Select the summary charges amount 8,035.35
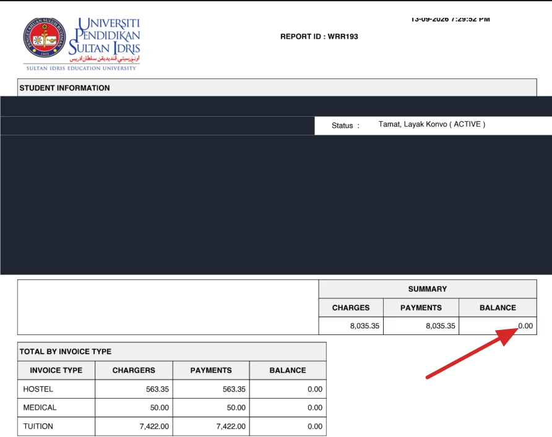 point(364,326)
